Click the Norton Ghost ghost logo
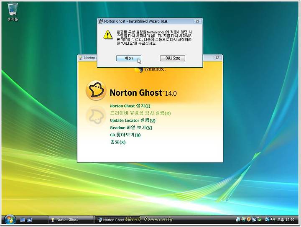The image size is (301, 227). (96, 90)
